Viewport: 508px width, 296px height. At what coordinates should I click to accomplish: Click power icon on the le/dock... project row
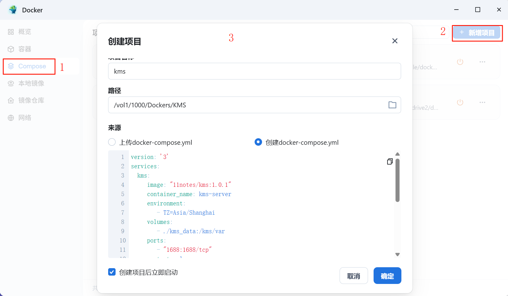[x=460, y=62]
